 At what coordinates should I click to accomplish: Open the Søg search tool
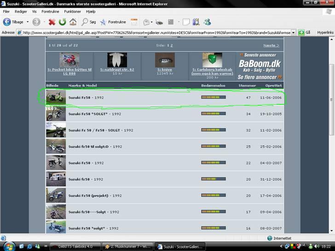click(x=88, y=22)
